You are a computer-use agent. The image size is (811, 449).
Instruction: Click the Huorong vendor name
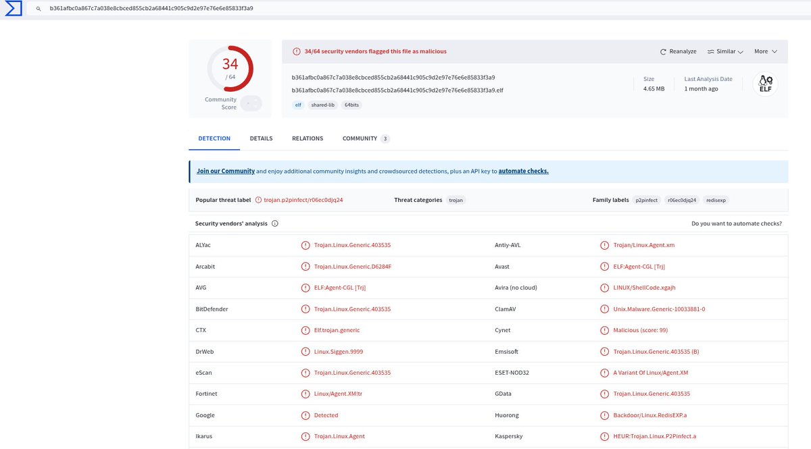pos(507,415)
